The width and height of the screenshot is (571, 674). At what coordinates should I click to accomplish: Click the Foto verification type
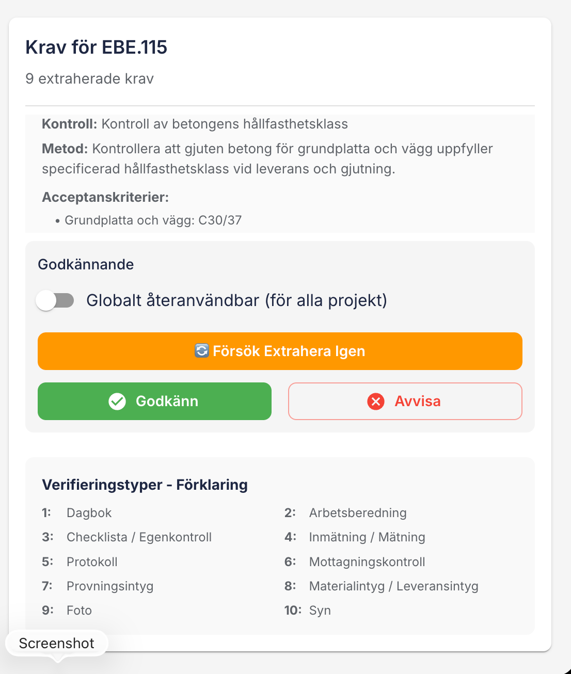[x=79, y=611]
